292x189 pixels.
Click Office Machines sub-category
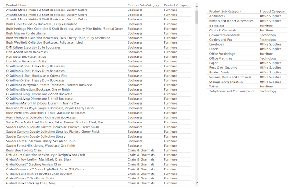coord(221,58)
